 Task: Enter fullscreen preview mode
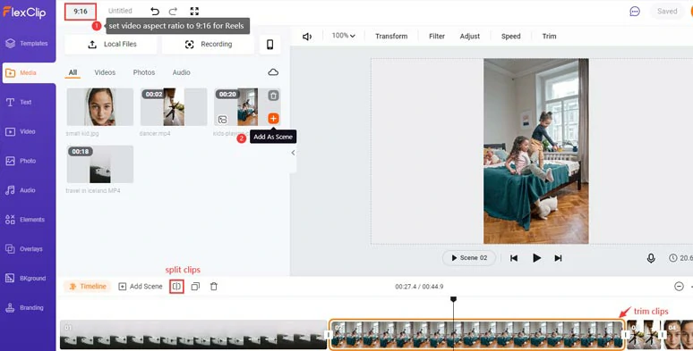[x=194, y=11]
